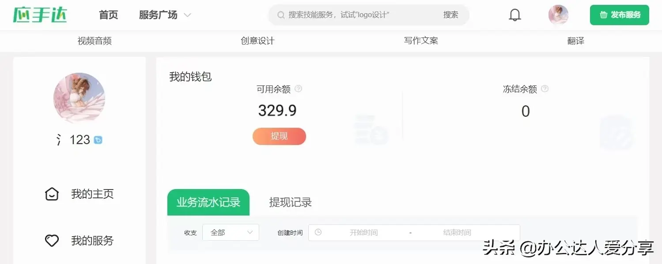Image resolution: width=662 pixels, height=264 pixels.
Task: Click the help icon beside 冻结余额
Action: (x=545, y=89)
